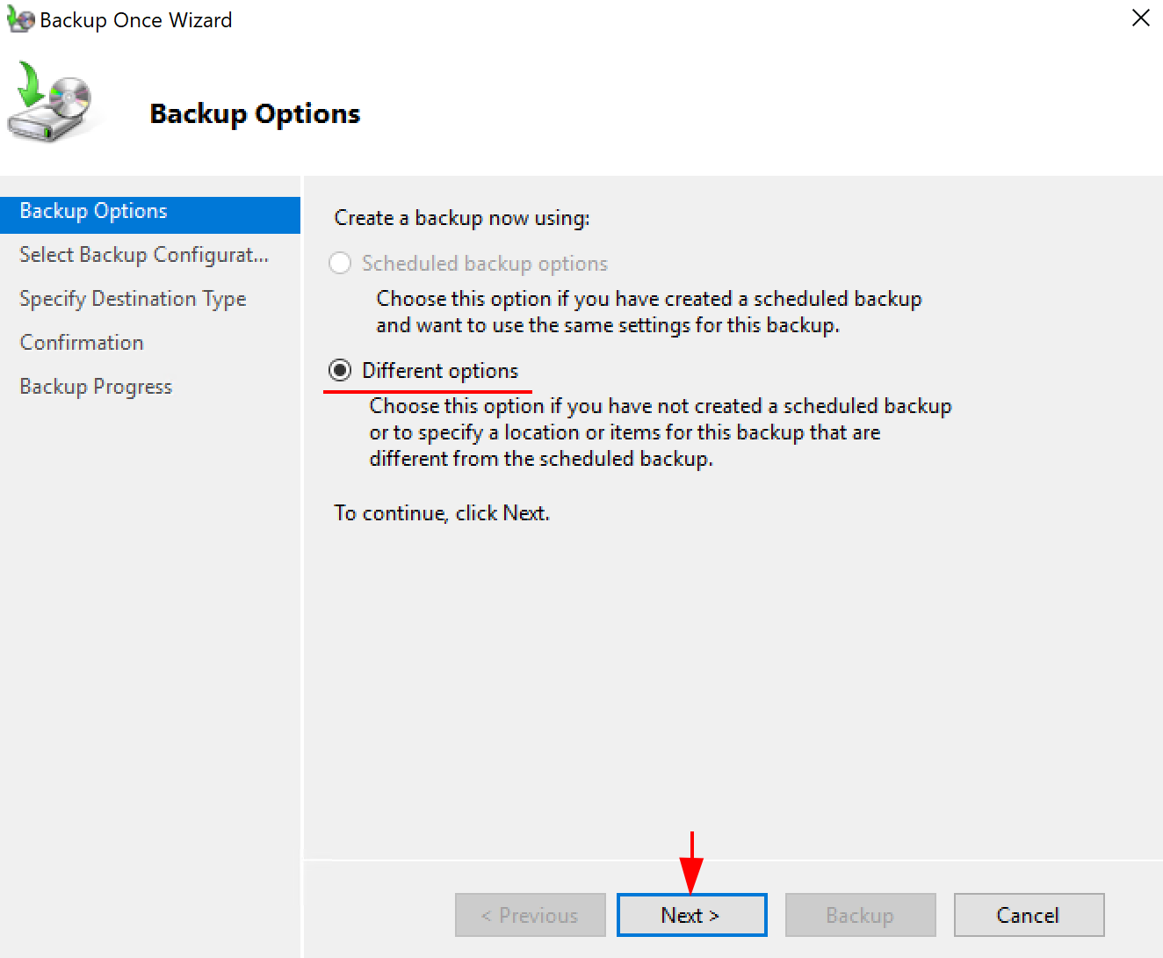
Task: Select the Scheduled backup options radio button
Action: (340, 263)
